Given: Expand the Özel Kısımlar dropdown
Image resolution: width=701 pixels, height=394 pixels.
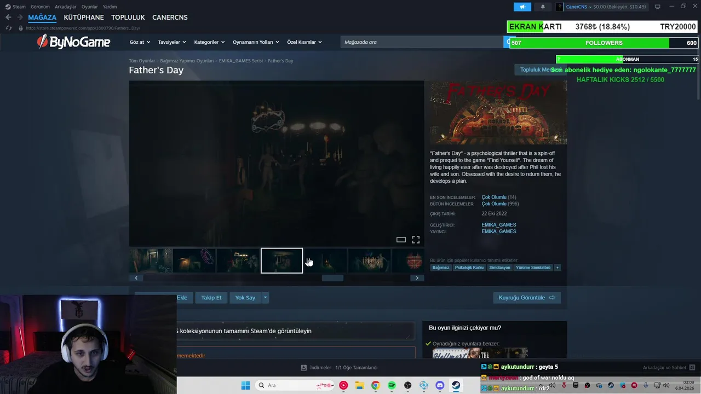Looking at the screenshot, I should click(x=304, y=42).
